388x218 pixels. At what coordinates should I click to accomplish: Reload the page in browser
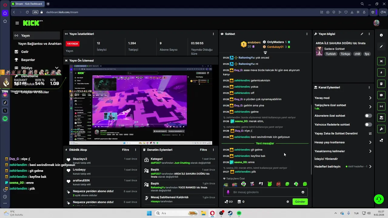pos(27,12)
